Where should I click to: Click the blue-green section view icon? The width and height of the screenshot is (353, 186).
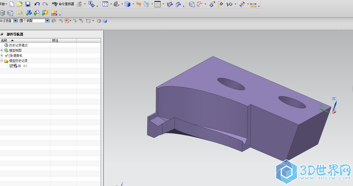coord(146,4)
